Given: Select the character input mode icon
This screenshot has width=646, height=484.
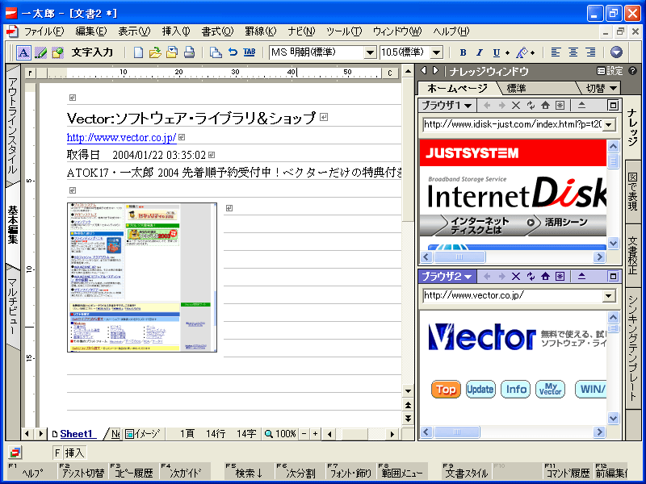Looking at the screenshot, I should point(23,52).
